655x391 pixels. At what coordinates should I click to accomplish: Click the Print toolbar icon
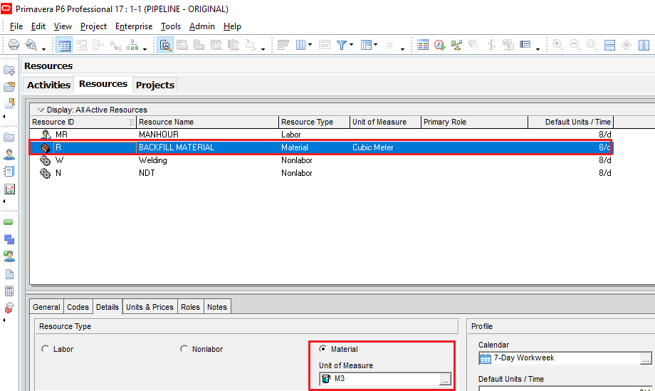[x=14, y=45]
